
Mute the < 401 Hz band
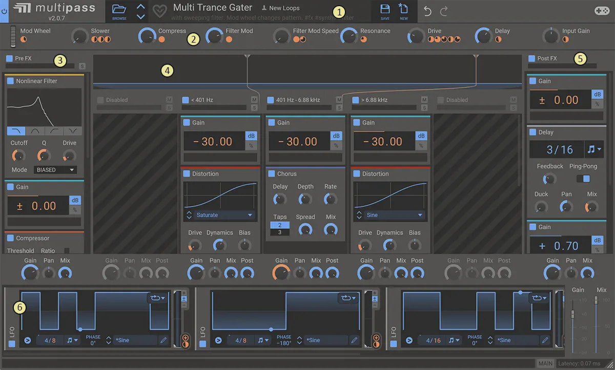(x=254, y=100)
